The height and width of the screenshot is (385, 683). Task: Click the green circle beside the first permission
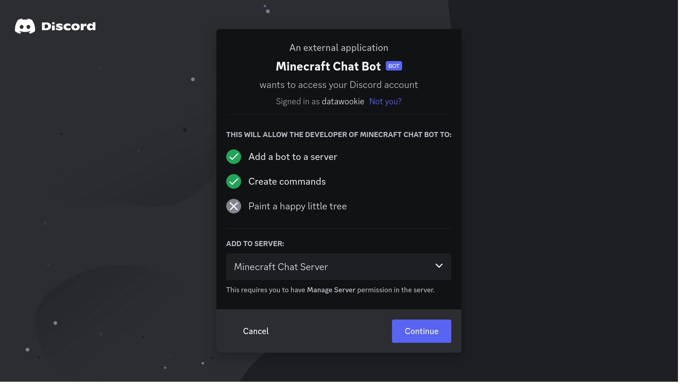[x=233, y=157]
